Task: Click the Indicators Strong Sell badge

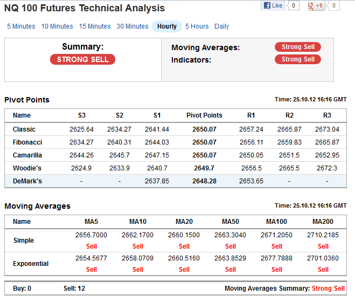Action: [x=298, y=59]
